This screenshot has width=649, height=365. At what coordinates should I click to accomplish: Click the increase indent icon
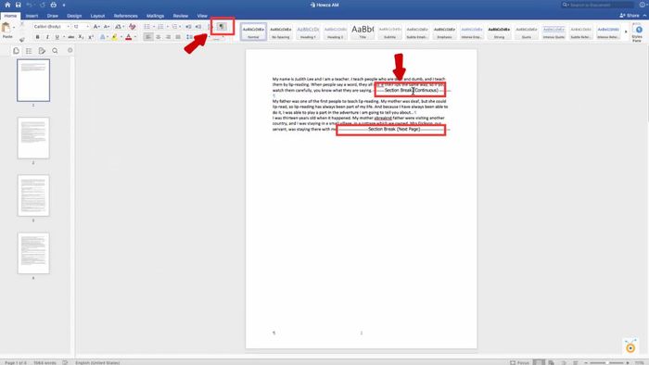pos(198,27)
